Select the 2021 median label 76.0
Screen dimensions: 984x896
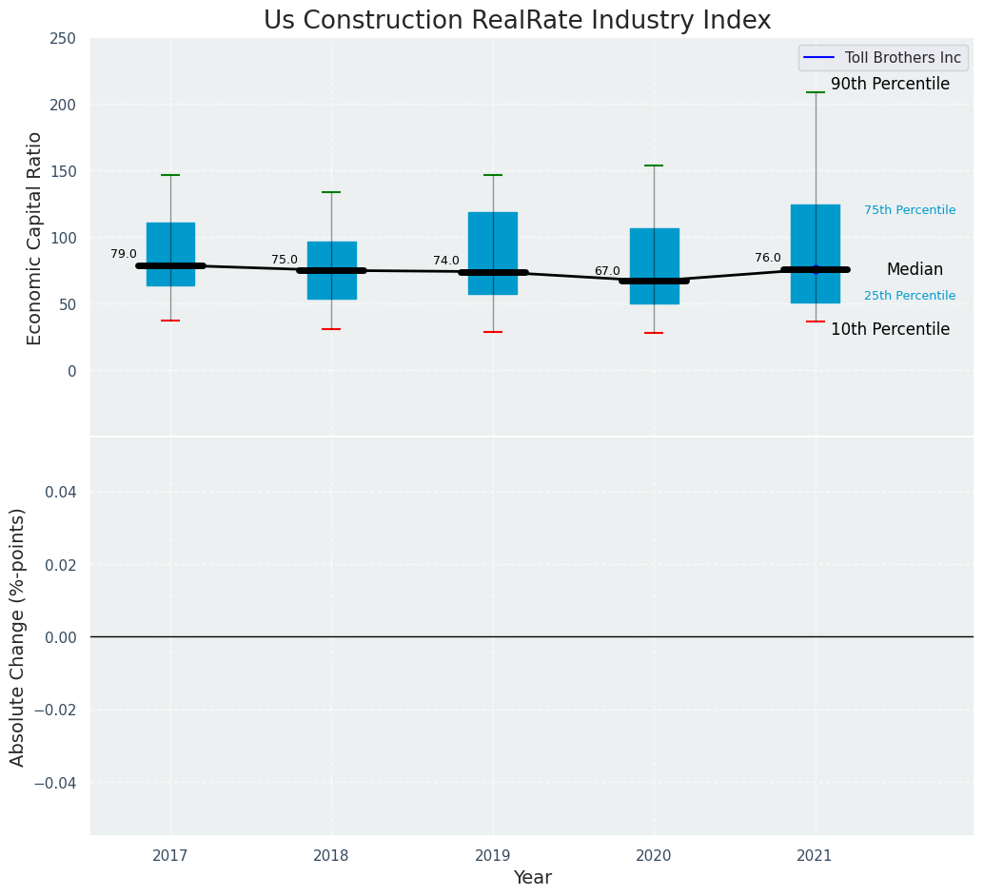point(768,258)
